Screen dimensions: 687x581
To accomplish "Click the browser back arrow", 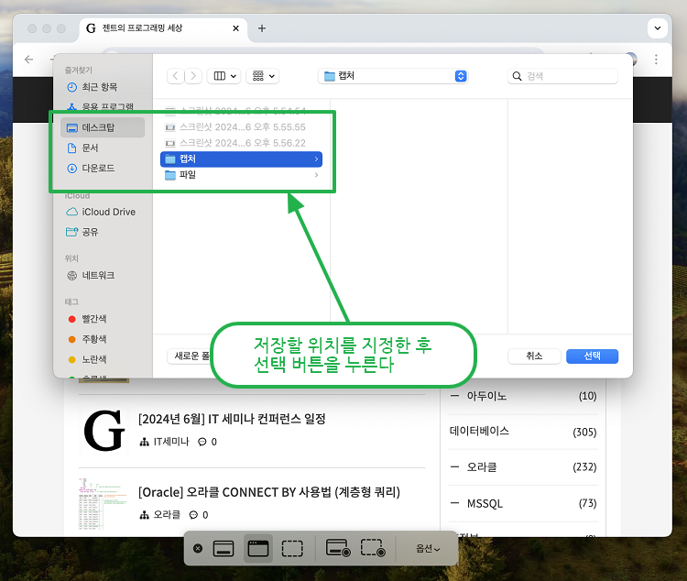I will click(x=29, y=60).
